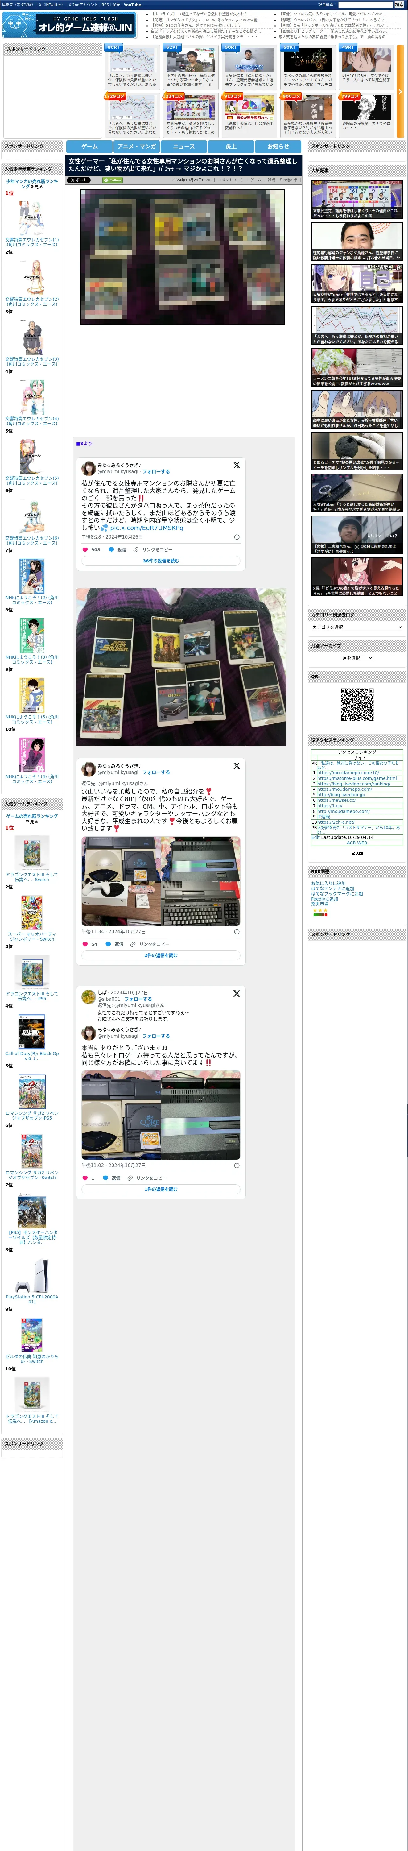Click 少年マンガの売れ筋ランキング link
The image size is (408, 1851).
32,184
